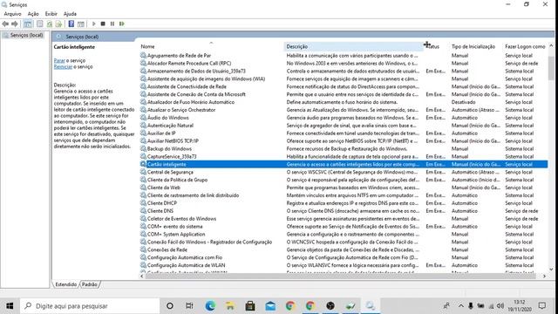558x314 pixels.
Task: Open File Explorer from the taskbar
Action: click(x=230, y=306)
